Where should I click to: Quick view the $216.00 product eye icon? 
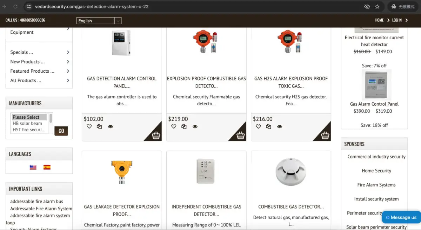coord(280,127)
